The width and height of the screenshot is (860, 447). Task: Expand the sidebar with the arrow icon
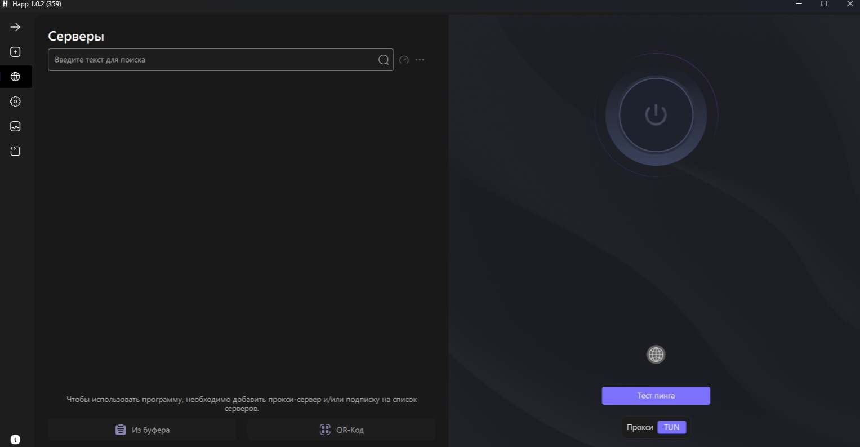(x=15, y=27)
